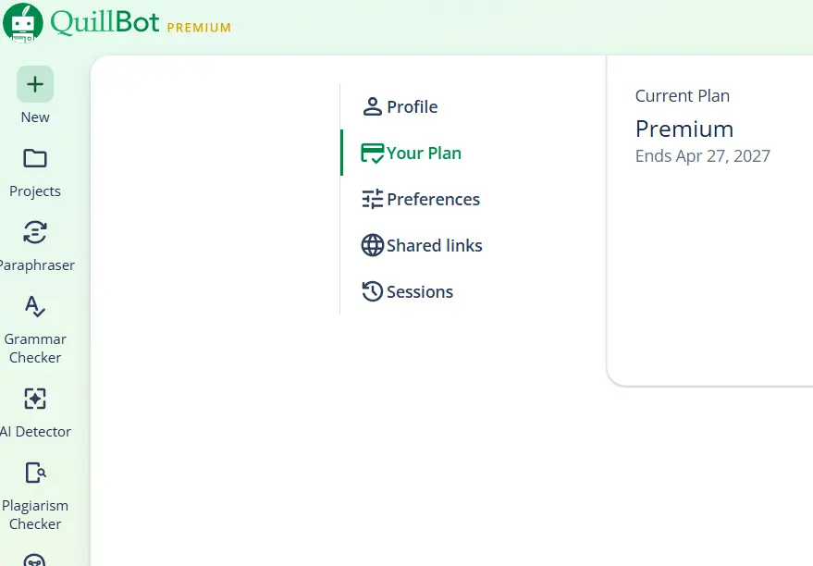The height and width of the screenshot is (566, 813).
Task: Click the Ends Apr 27, 2027 text
Action: tap(703, 156)
